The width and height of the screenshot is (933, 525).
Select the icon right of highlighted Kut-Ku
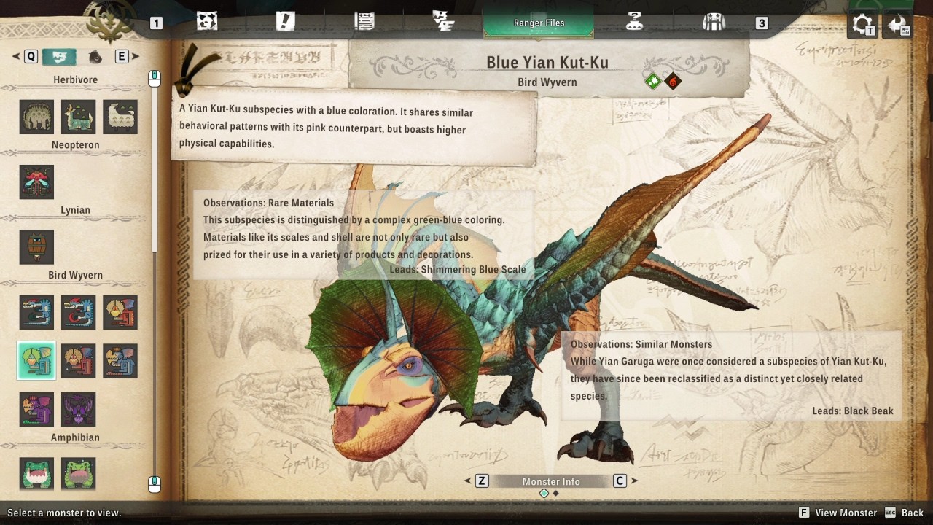tap(78, 361)
